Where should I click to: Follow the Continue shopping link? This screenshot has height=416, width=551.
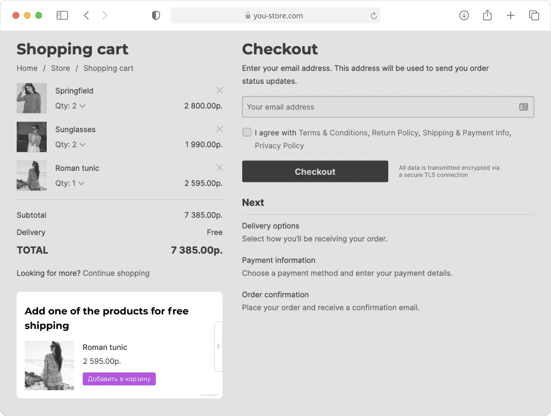(x=116, y=273)
